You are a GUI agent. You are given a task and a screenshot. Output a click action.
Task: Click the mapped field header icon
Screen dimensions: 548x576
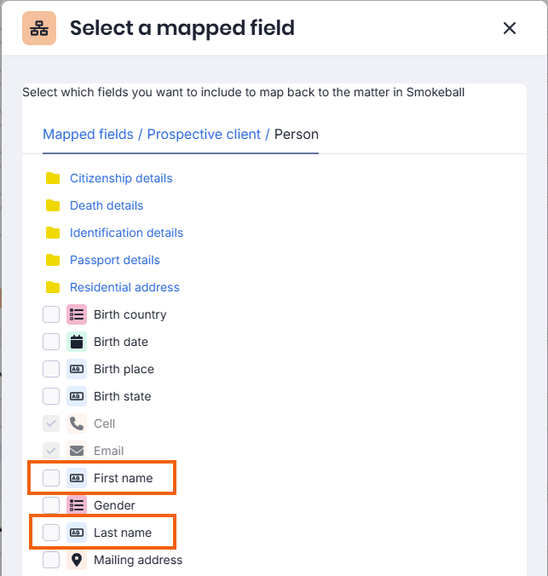point(39,28)
